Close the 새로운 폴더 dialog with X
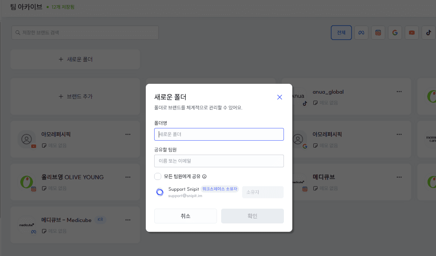The width and height of the screenshot is (436, 256). 280,97
